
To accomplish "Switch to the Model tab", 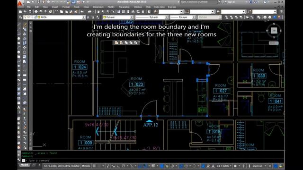I will coord(24,165).
